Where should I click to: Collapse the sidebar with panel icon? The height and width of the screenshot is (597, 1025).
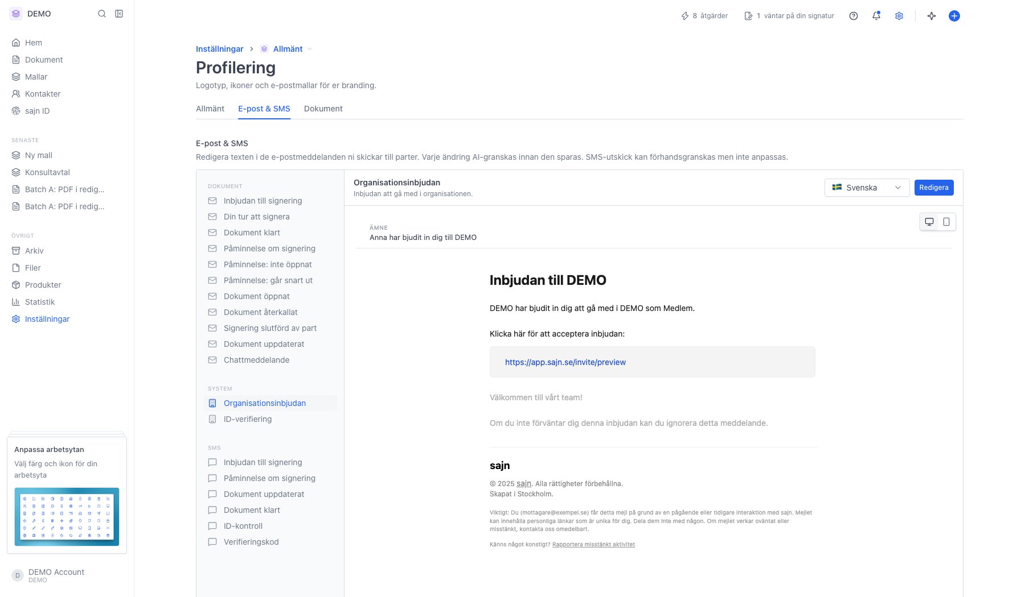click(119, 14)
